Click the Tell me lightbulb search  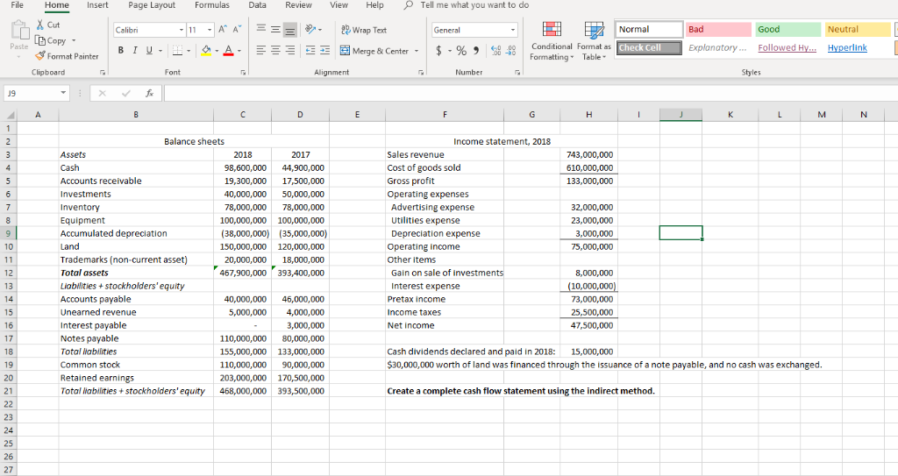pyautogui.click(x=409, y=5)
